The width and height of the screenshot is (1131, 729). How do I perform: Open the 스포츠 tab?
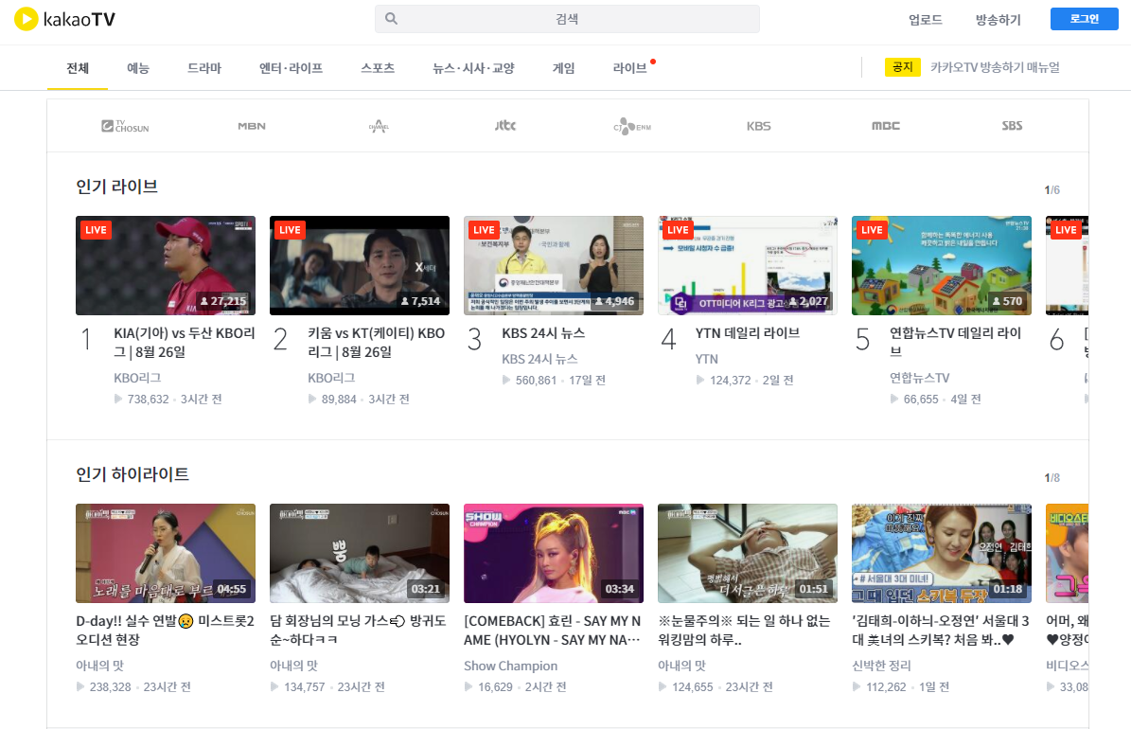(x=378, y=68)
